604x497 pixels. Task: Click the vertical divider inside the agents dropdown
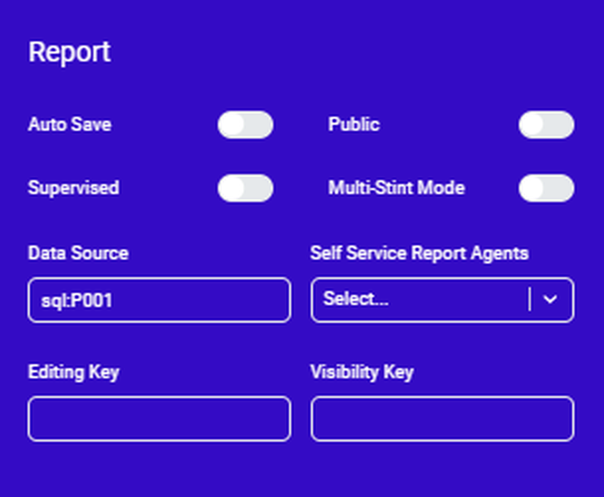click(x=530, y=299)
